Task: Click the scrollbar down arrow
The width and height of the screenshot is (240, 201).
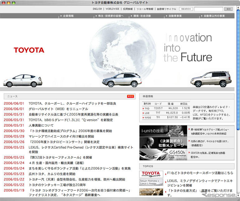Action: 238,195
